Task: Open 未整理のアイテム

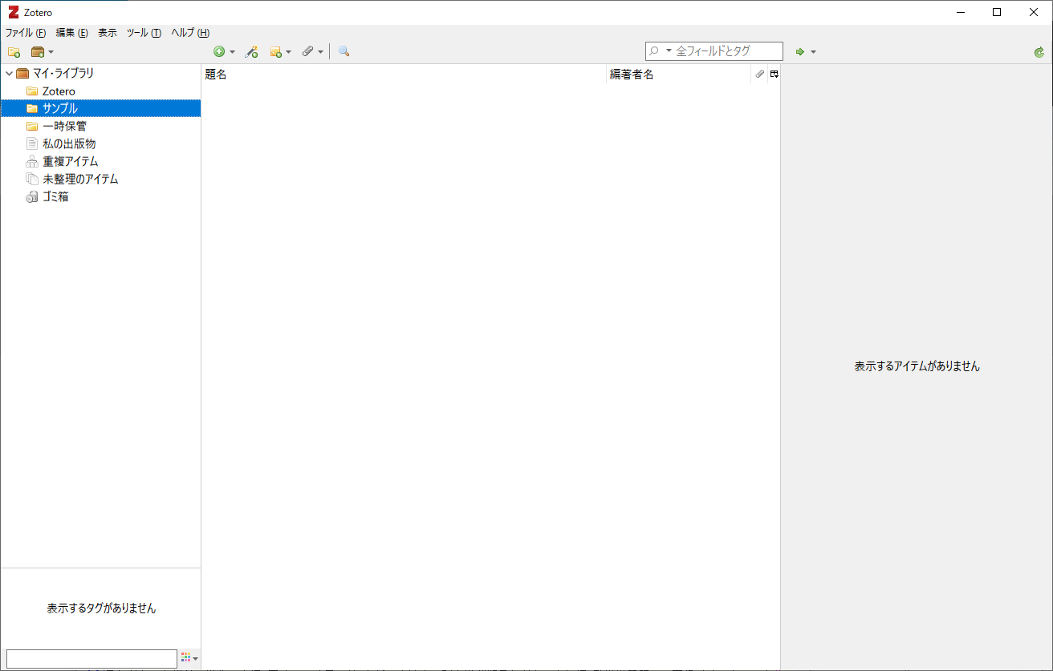Action: pos(80,179)
